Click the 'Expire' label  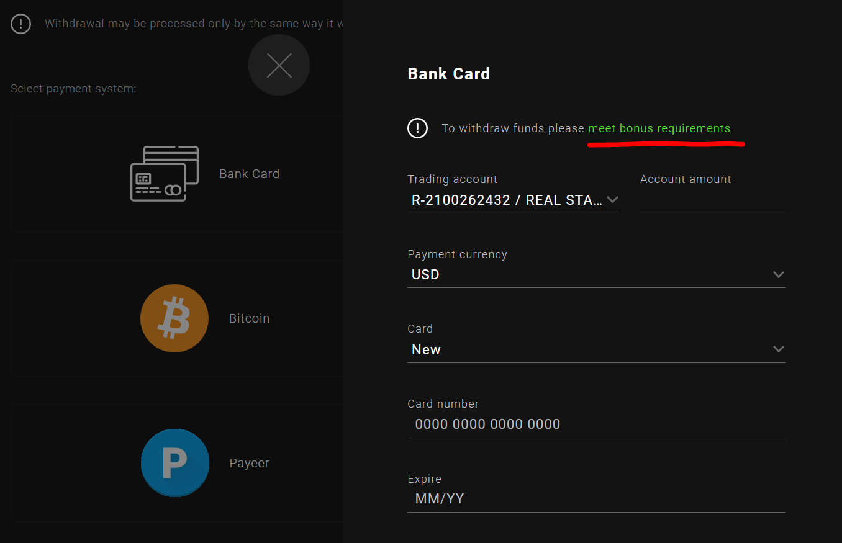[424, 479]
